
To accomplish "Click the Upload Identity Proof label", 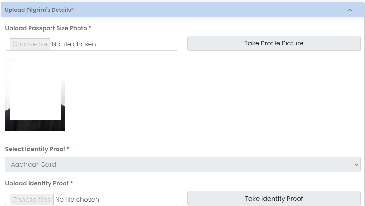I will [37, 183].
